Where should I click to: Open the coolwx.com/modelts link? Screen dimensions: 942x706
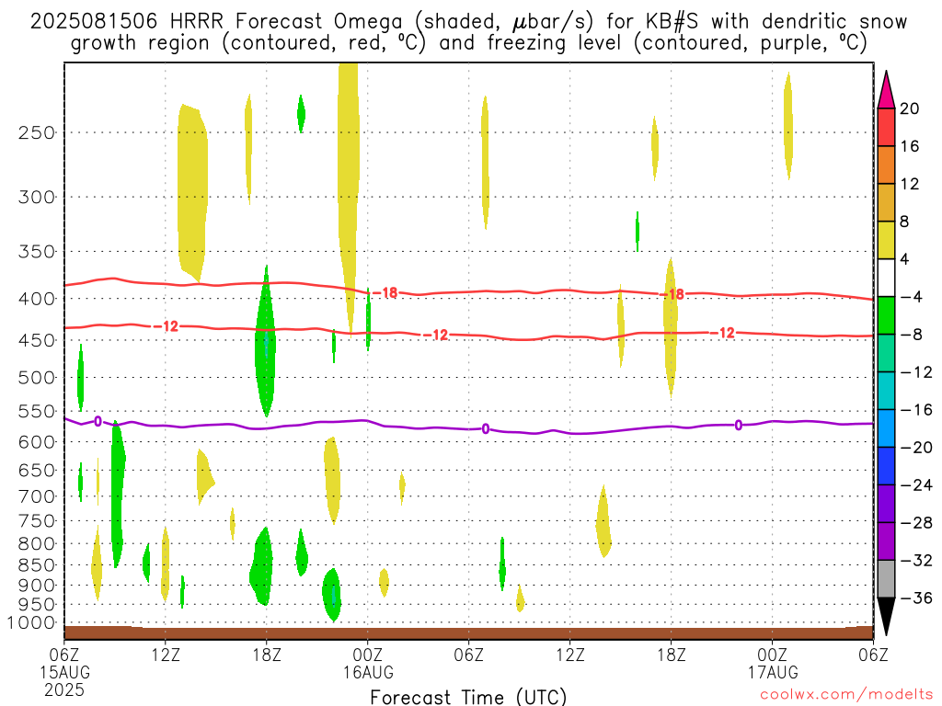click(x=846, y=694)
